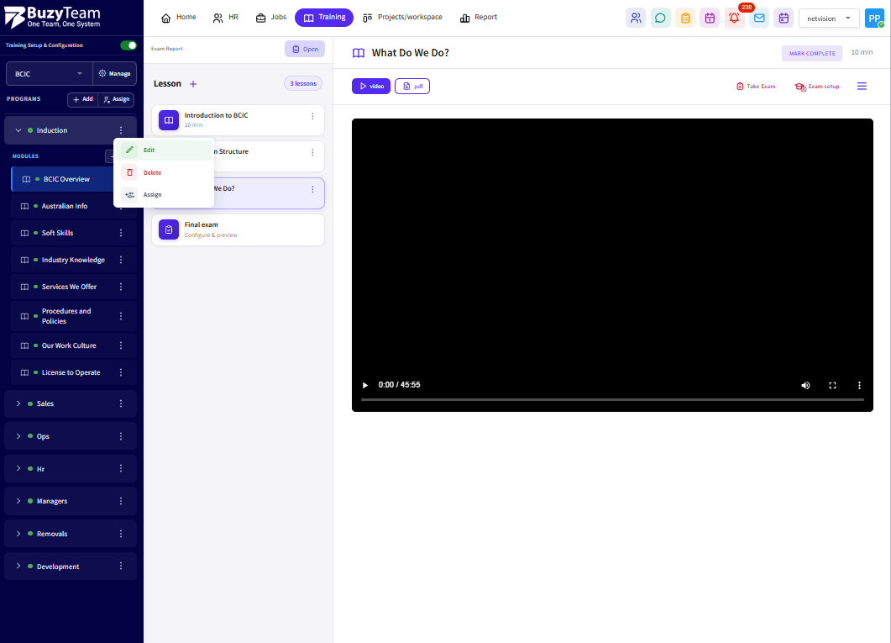The width and height of the screenshot is (891, 643).
Task: Open the Induction program options menu
Action: (120, 130)
